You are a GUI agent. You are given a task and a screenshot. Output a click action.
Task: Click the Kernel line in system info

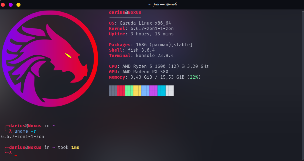[141, 29]
